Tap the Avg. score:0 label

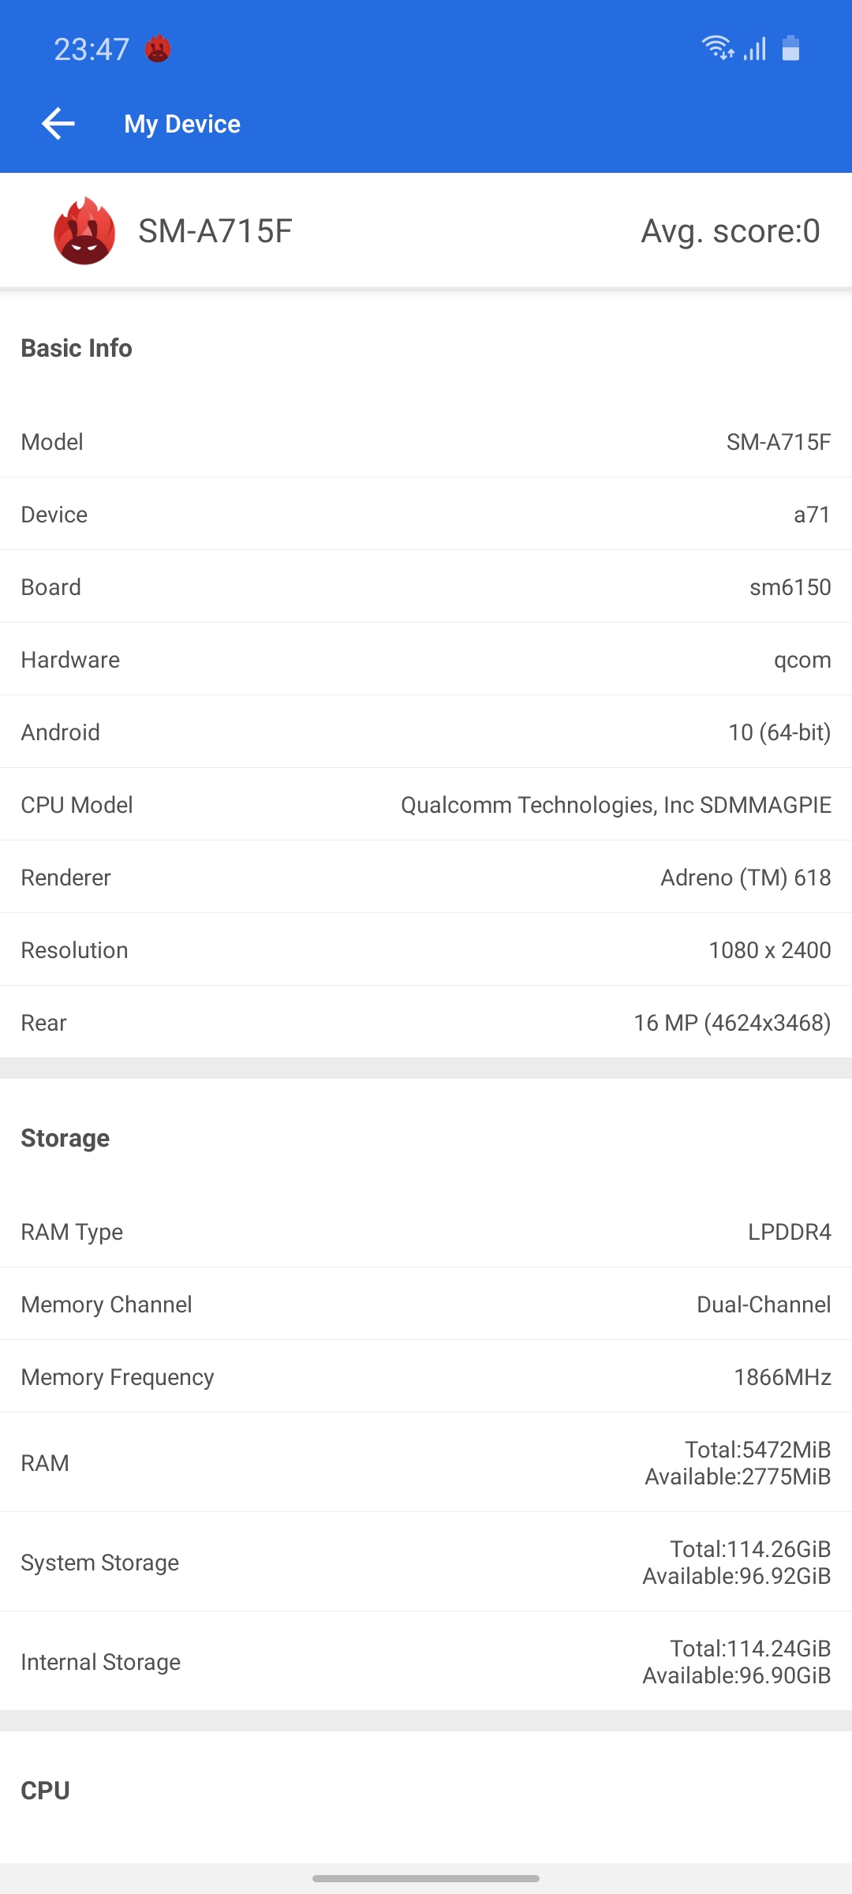coord(730,231)
